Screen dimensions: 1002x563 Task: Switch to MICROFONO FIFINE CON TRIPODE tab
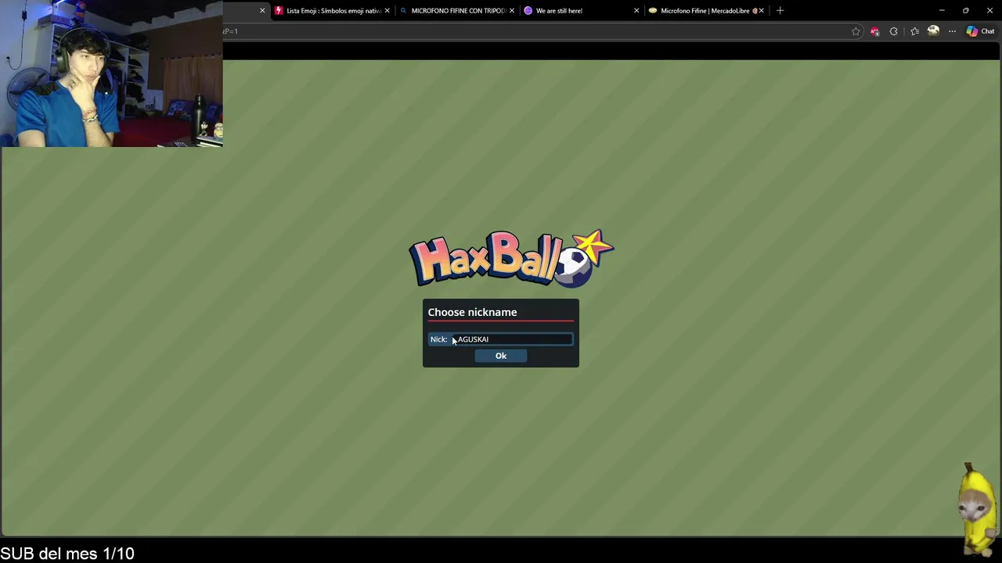click(x=458, y=11)
